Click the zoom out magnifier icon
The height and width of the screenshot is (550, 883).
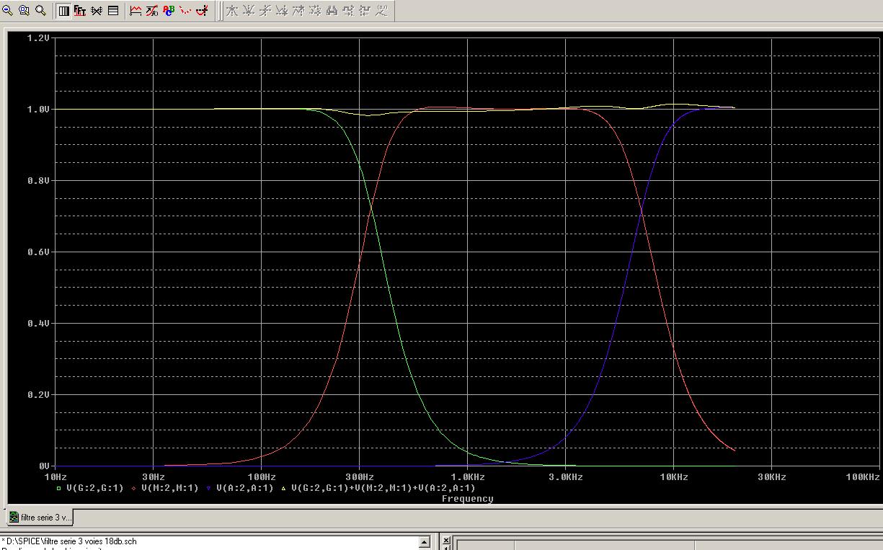pyautogui.click(x=7, y=11)
